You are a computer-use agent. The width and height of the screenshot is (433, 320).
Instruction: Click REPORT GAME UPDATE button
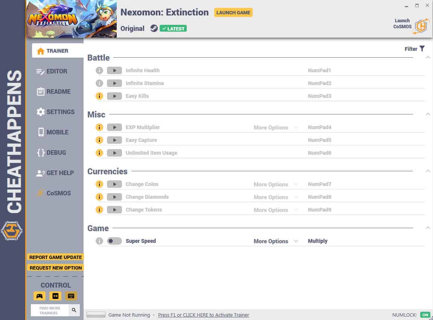click(x=55, y=258)
